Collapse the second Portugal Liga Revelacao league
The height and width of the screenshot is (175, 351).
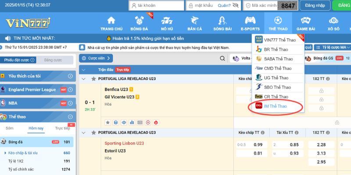(x=83, y=133)
